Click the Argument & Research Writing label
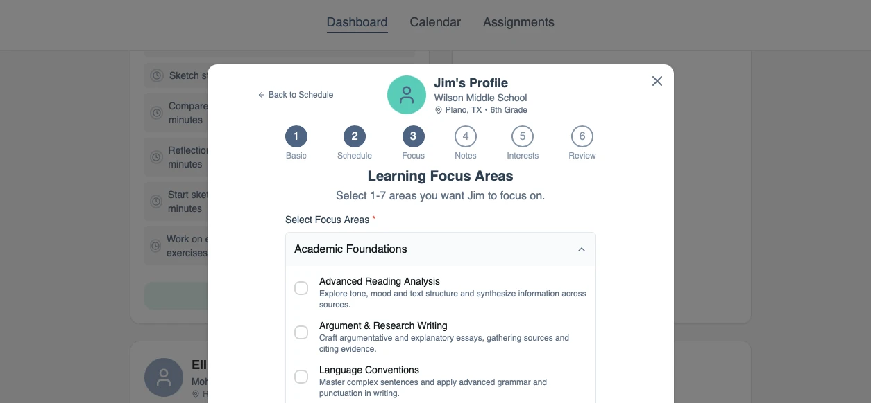This screenshot has width=871, height=403. point(383,325)
